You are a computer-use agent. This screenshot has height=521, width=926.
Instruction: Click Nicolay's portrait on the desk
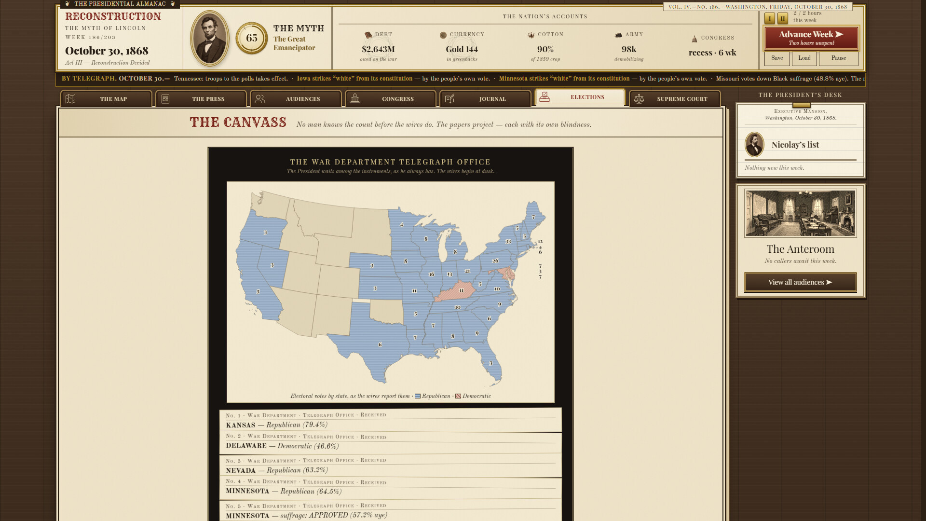(754, 144)
